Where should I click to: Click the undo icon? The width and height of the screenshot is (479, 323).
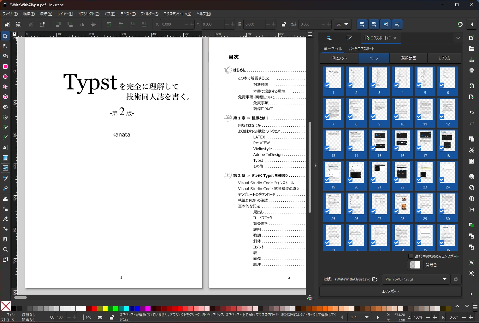[x=471, y=112]
